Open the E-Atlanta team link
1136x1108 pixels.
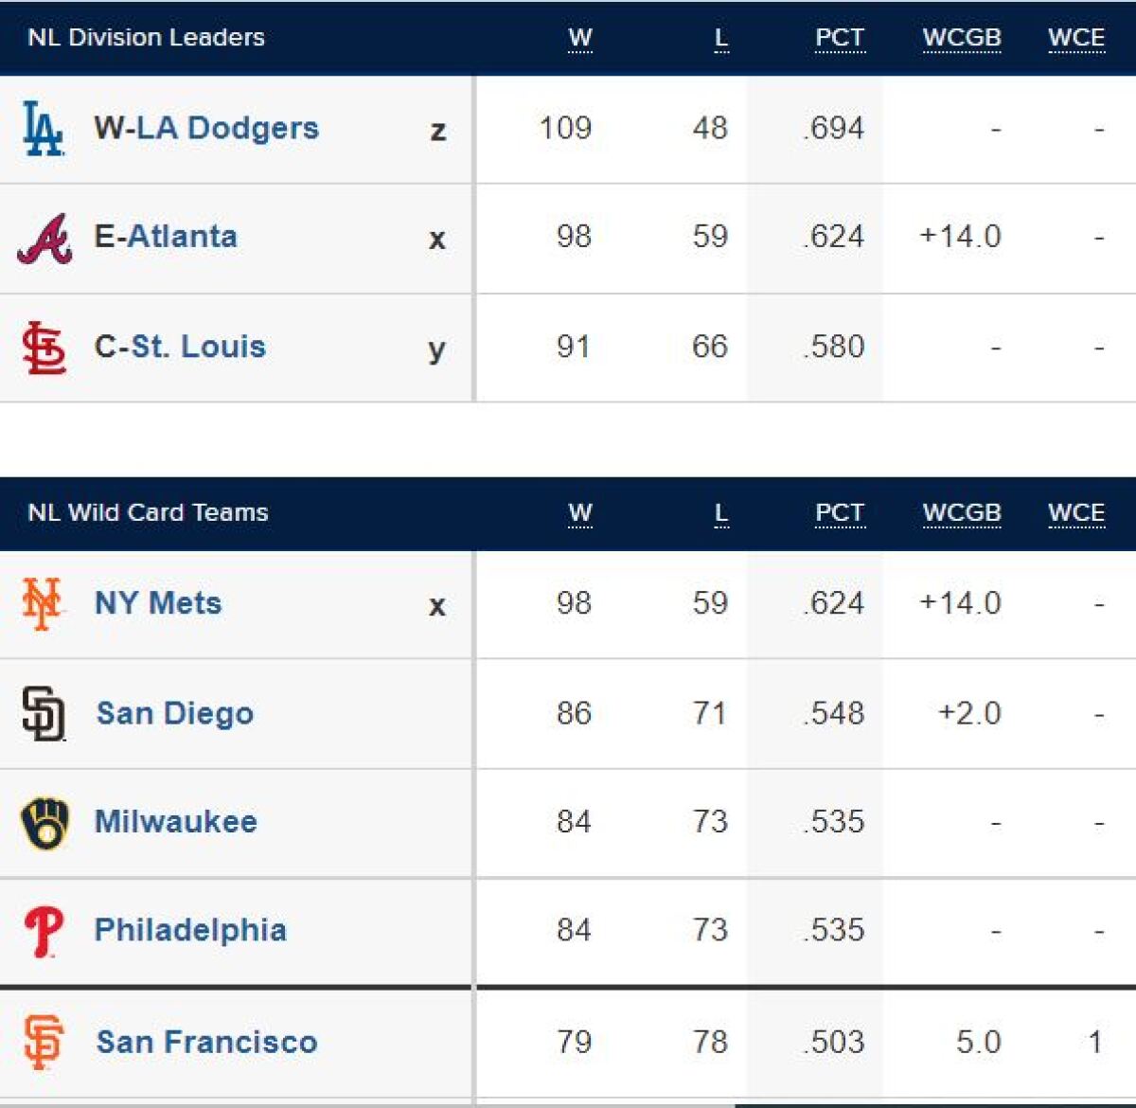point(166,236)
